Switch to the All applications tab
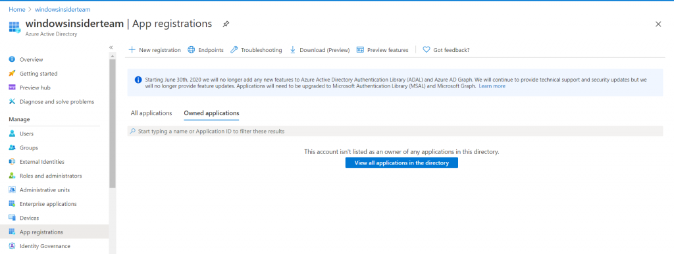Image resolution: width=674 pixels, height=254 pixels. coord(151,113)
